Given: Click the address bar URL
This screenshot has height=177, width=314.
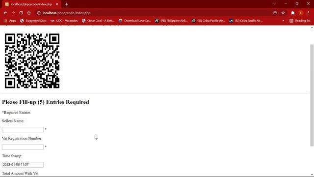Looking at the screenshot, I should [x=67, y=13].
